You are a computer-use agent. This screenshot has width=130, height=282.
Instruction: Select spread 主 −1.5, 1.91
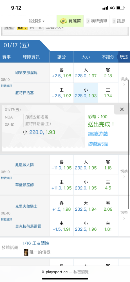click(x=62, y=226)
